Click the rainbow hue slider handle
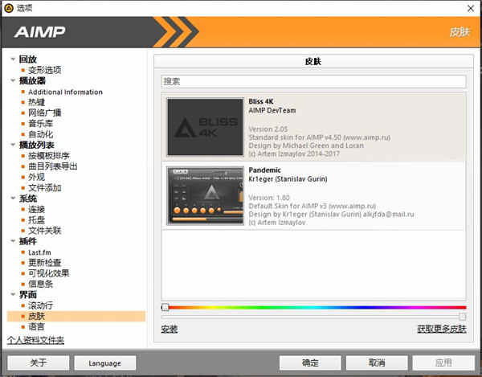 click(165, 307)
